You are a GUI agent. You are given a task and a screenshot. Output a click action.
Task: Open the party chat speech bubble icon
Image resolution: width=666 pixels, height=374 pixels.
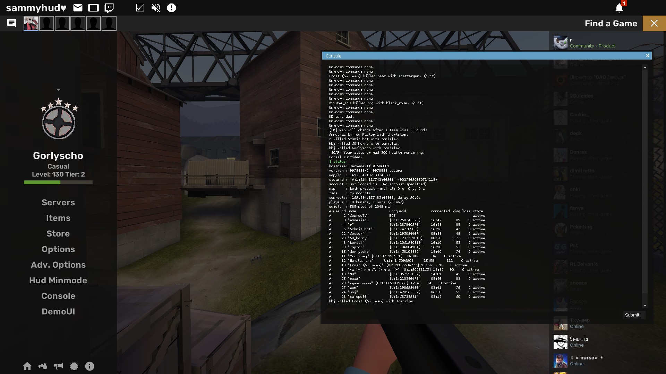[x=11, y=23]
